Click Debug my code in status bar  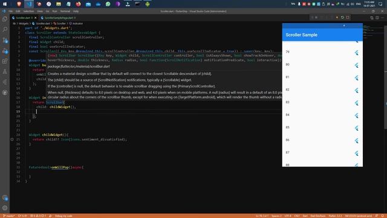(63, 216)
